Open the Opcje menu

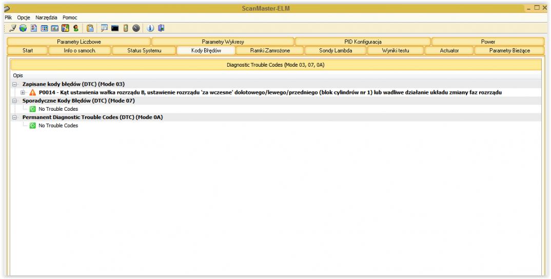point(24,17)
